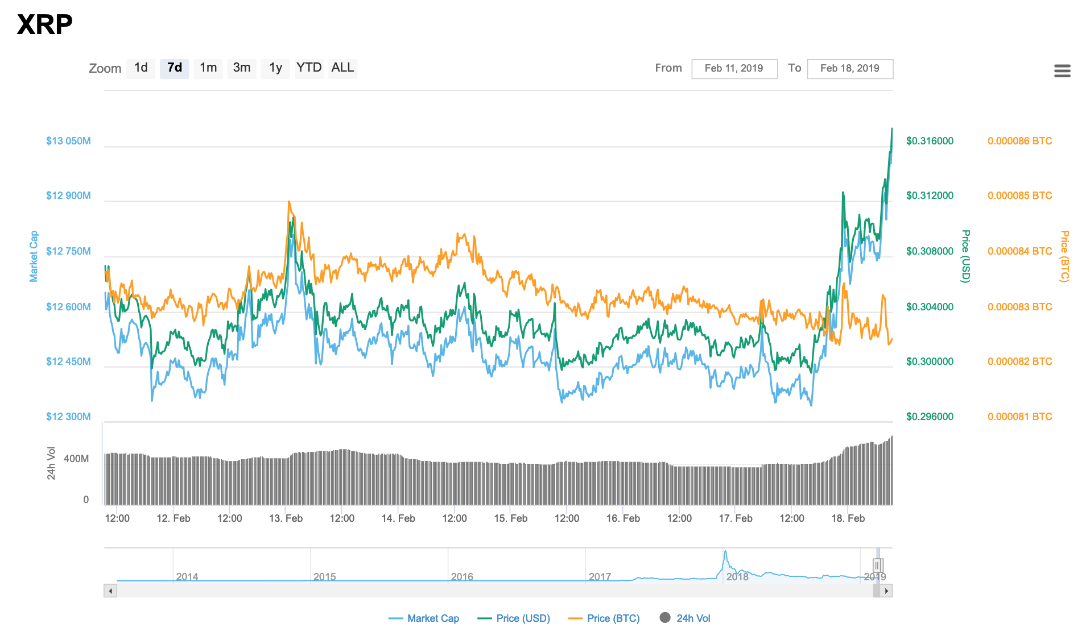Click the 24h Vol axis title
The image size is (1090, 632).
pyautogui.click(x=51, y=463)
